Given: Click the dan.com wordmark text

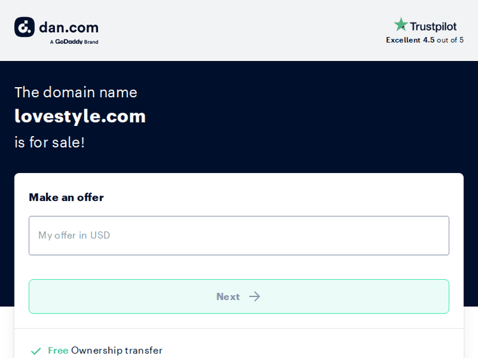Looking at the screenshot, I should [x=69, y=27].
